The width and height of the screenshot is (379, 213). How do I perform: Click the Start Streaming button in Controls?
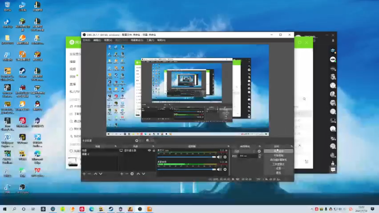click(x=278, y=151)
